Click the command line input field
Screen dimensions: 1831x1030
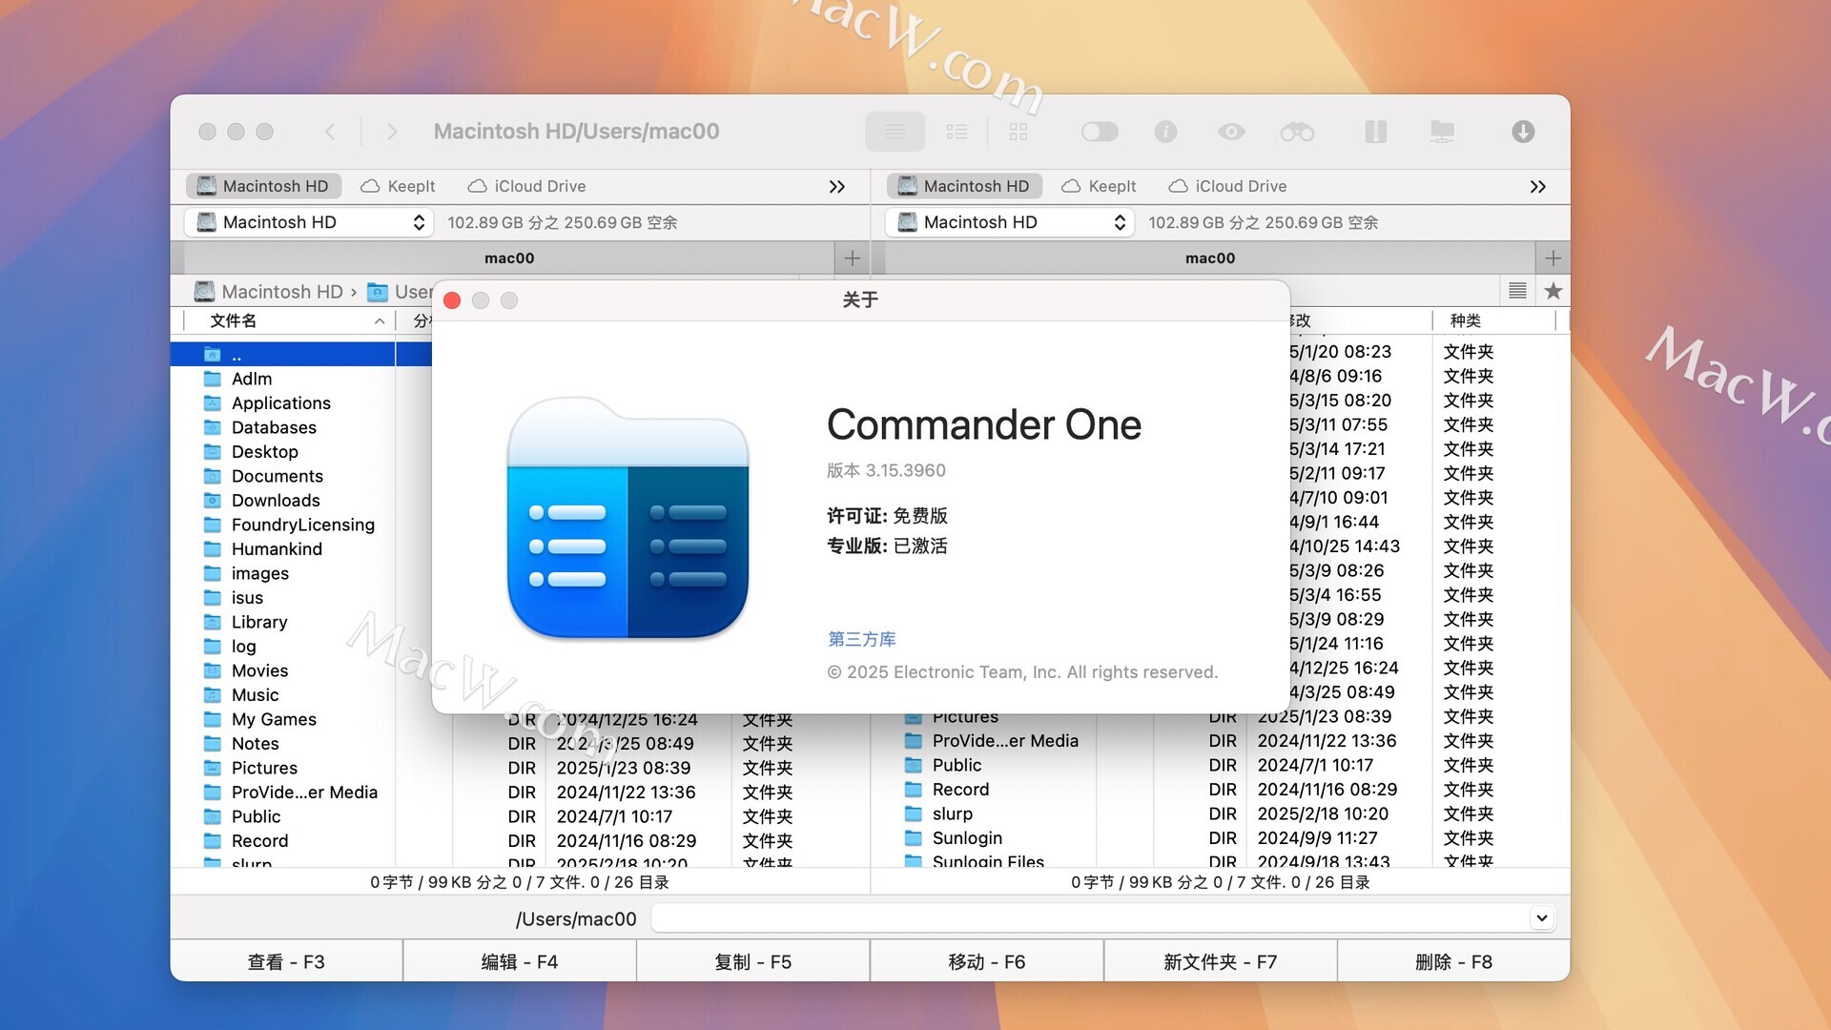tap(1090, 918)
